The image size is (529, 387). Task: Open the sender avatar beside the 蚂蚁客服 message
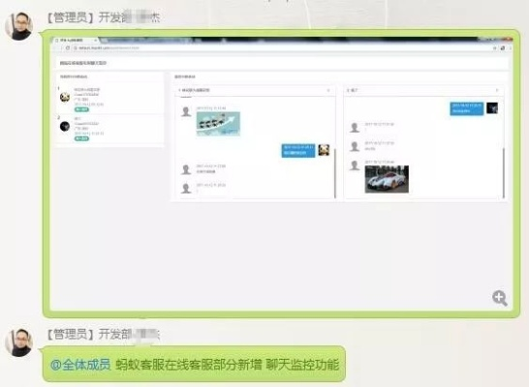(19, 342)
